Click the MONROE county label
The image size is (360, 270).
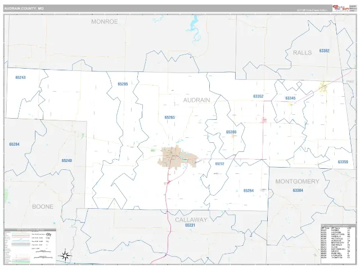[105, 21]
